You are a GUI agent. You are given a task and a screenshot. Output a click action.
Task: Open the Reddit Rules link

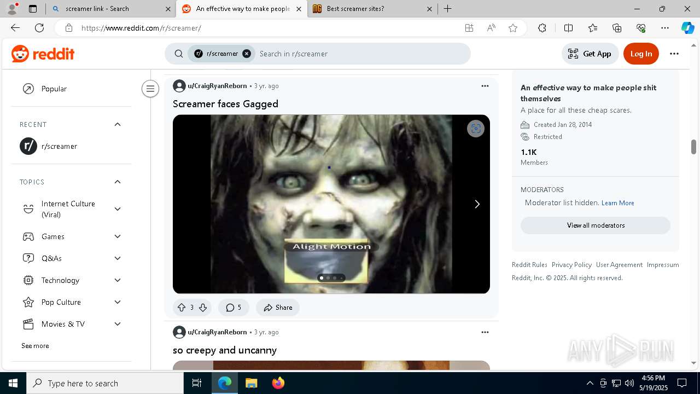coord(529,265)
